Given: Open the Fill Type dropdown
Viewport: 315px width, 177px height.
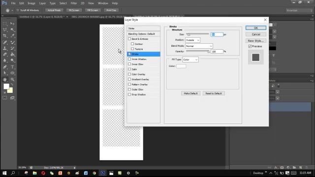Looking at the screenshot, I should pyautogui.click(x=190, y=59).
